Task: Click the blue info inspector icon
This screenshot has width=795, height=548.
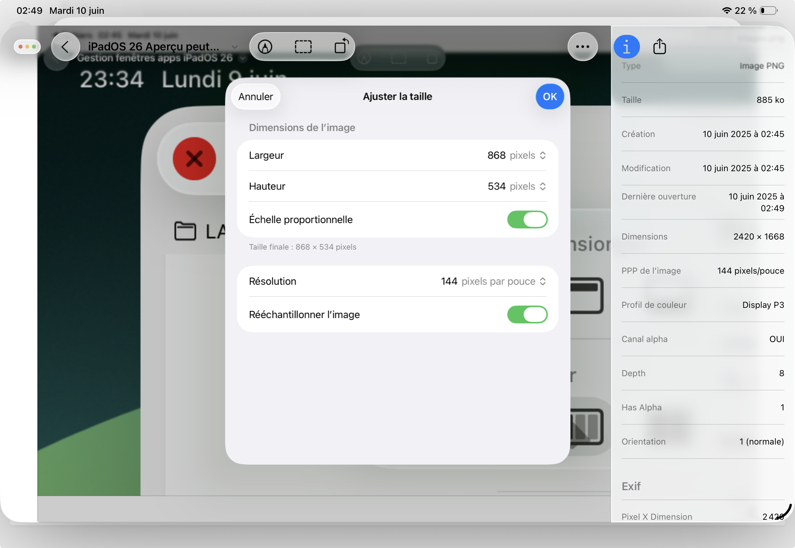Action: click(626, 47)
